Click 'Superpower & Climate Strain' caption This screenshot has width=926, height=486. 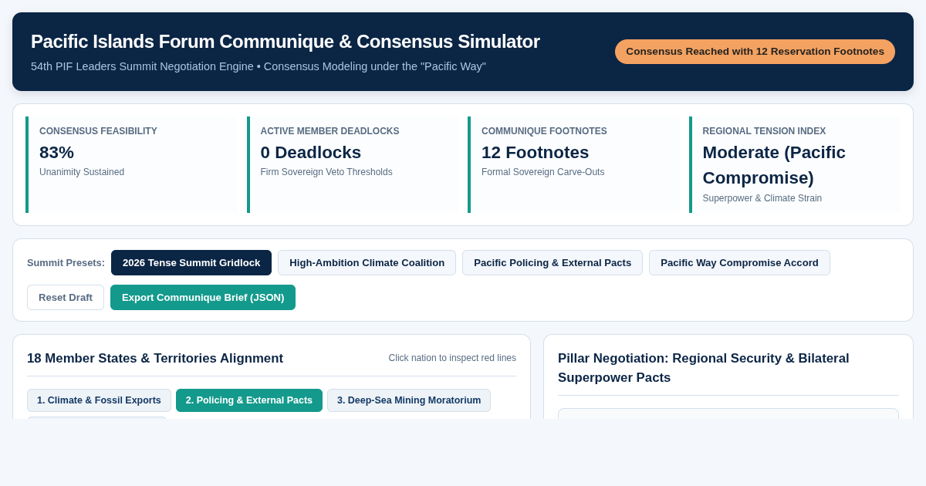tap(762, 198)
